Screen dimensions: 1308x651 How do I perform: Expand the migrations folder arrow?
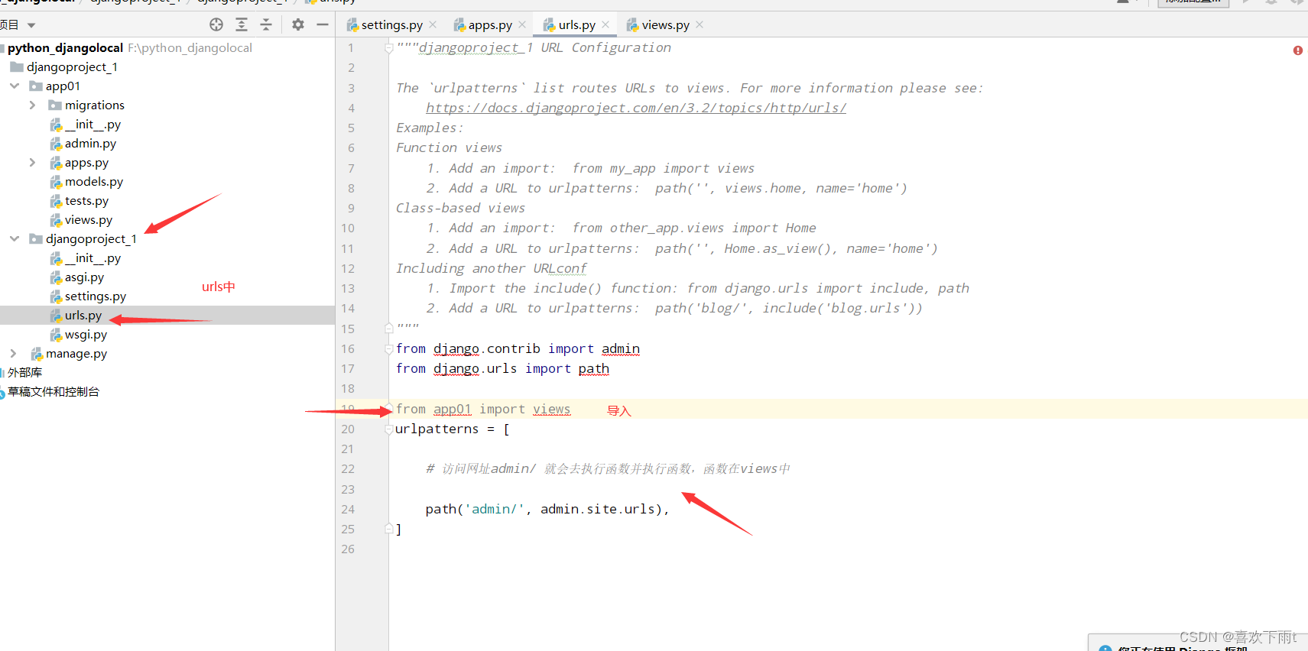tap(32, 105)
